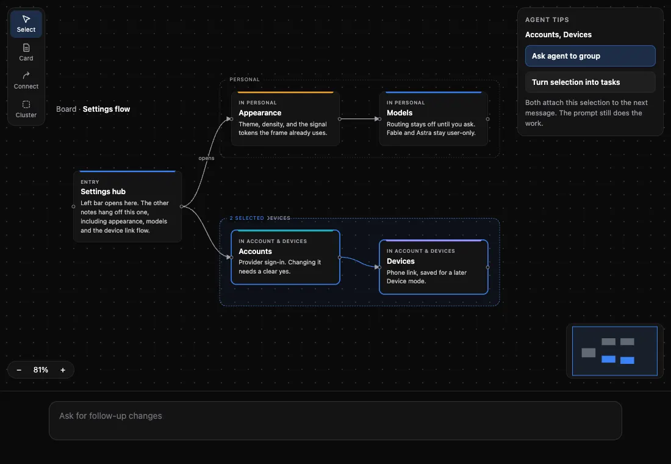Click the right connector port on Accounts card
The width and height of the screenshot is (671, 464).
(339, 258)
